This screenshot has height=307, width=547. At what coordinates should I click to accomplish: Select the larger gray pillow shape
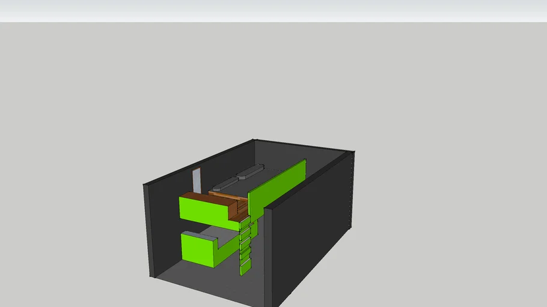pyautogui.click(x=250, y=173)
